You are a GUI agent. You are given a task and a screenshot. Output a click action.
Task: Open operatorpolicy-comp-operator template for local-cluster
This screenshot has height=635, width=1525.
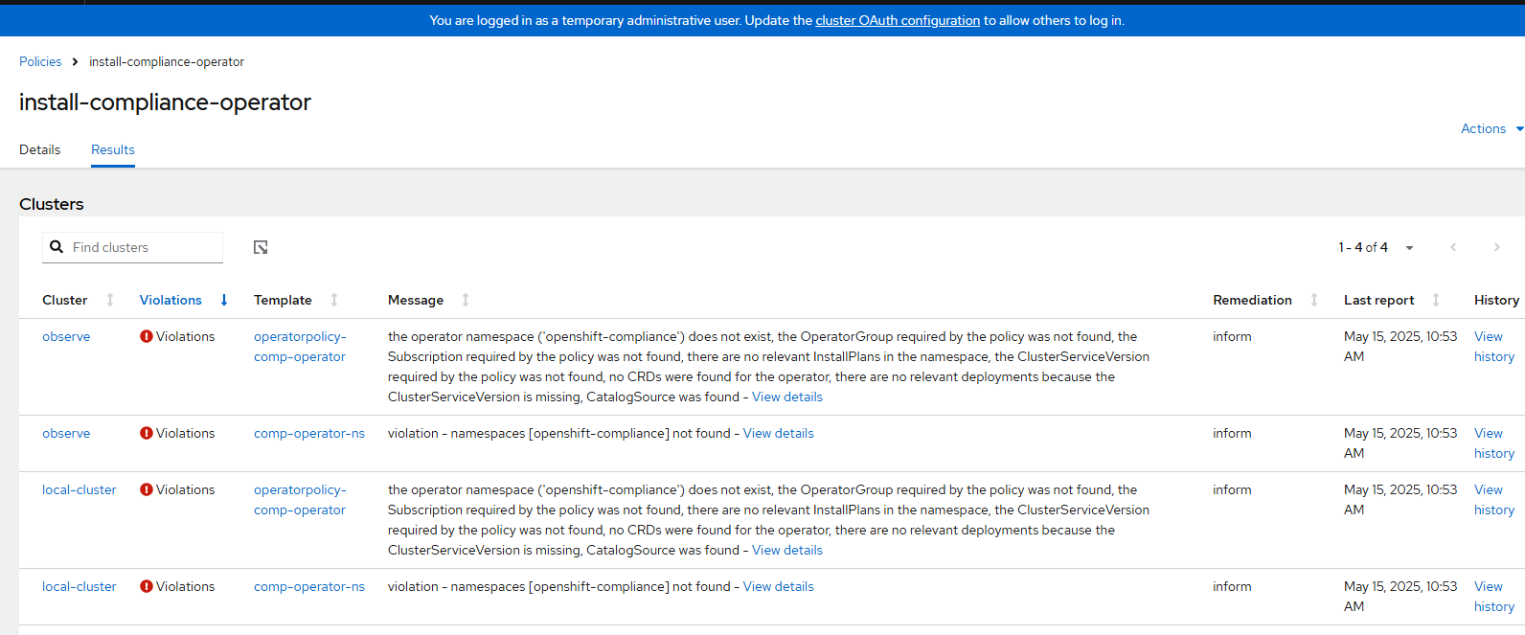coord(300,500)
